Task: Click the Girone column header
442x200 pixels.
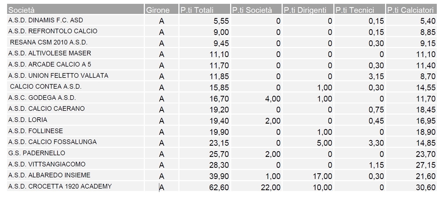Action: (158, 10)
